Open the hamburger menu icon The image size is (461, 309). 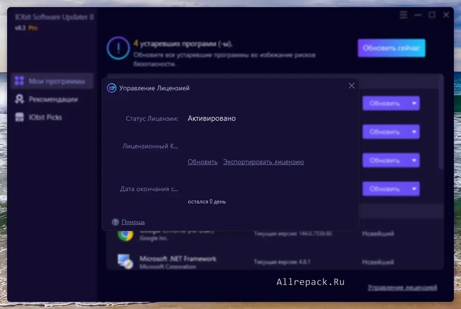point(403,15)
